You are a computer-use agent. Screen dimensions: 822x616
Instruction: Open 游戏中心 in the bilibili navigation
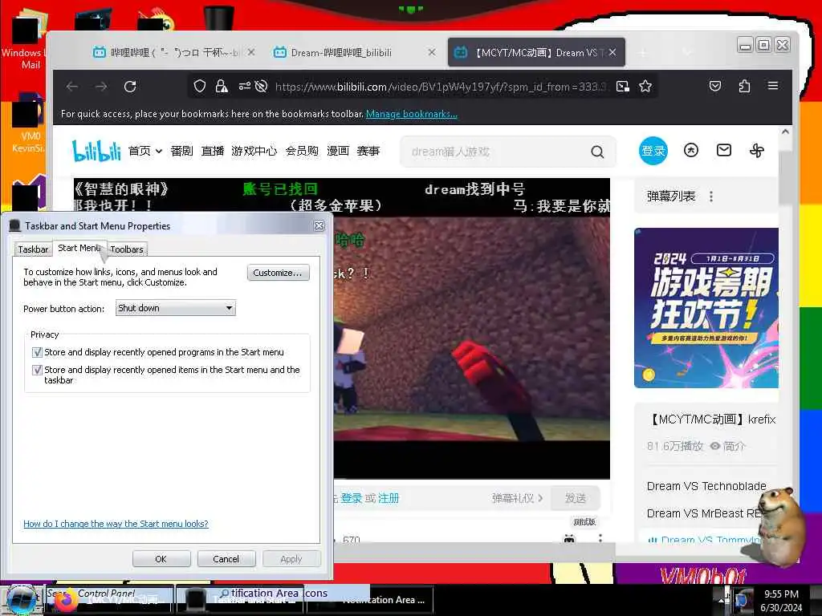pyautogui.click(x=254, y=152)
